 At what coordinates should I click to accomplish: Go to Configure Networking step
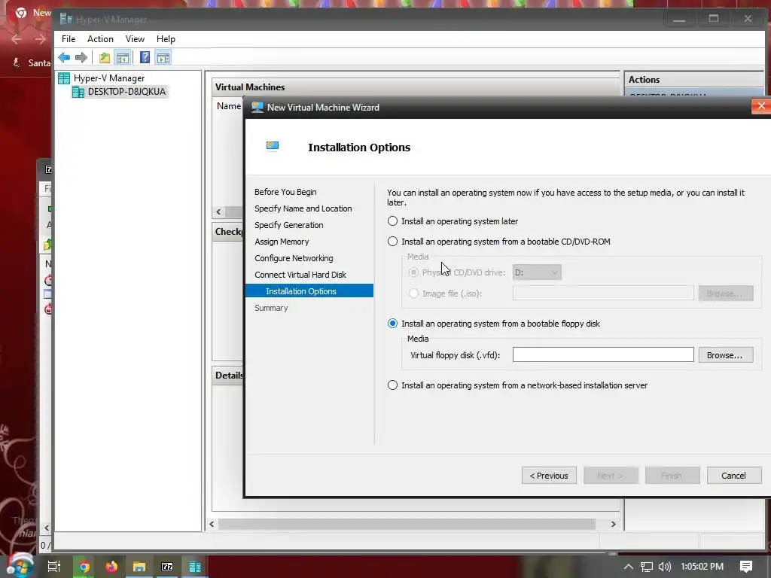click(x=294, y=258)
